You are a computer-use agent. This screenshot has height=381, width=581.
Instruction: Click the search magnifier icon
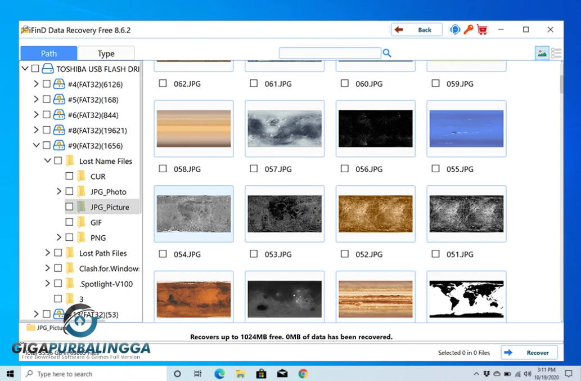[387, 52]
